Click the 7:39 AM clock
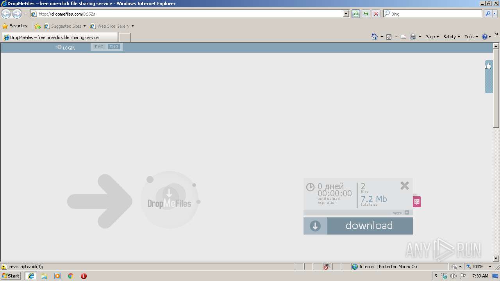The width and height of the screenshot is (500, 281). (480, 276)
